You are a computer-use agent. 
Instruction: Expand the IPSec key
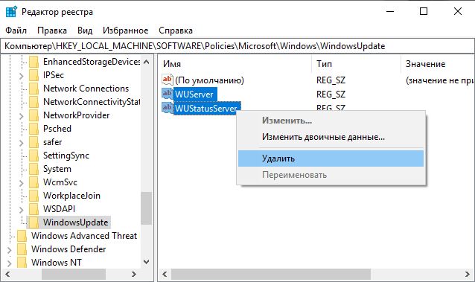coord(21,75)
